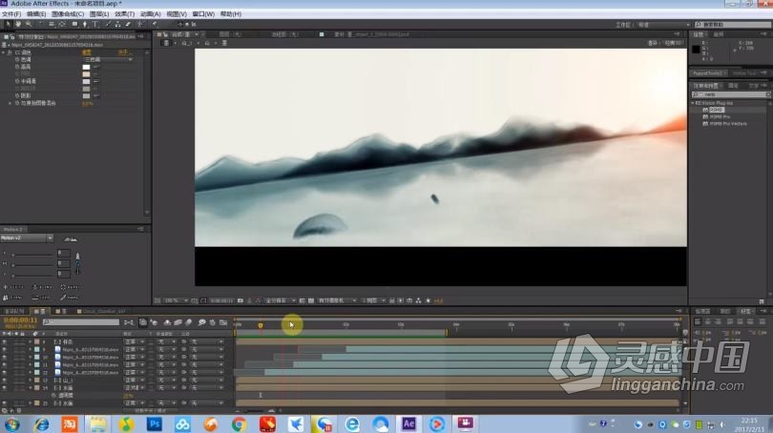Click the 中间调 color swatch
This screenshot has height=433, width=773.
coord(86,81)
